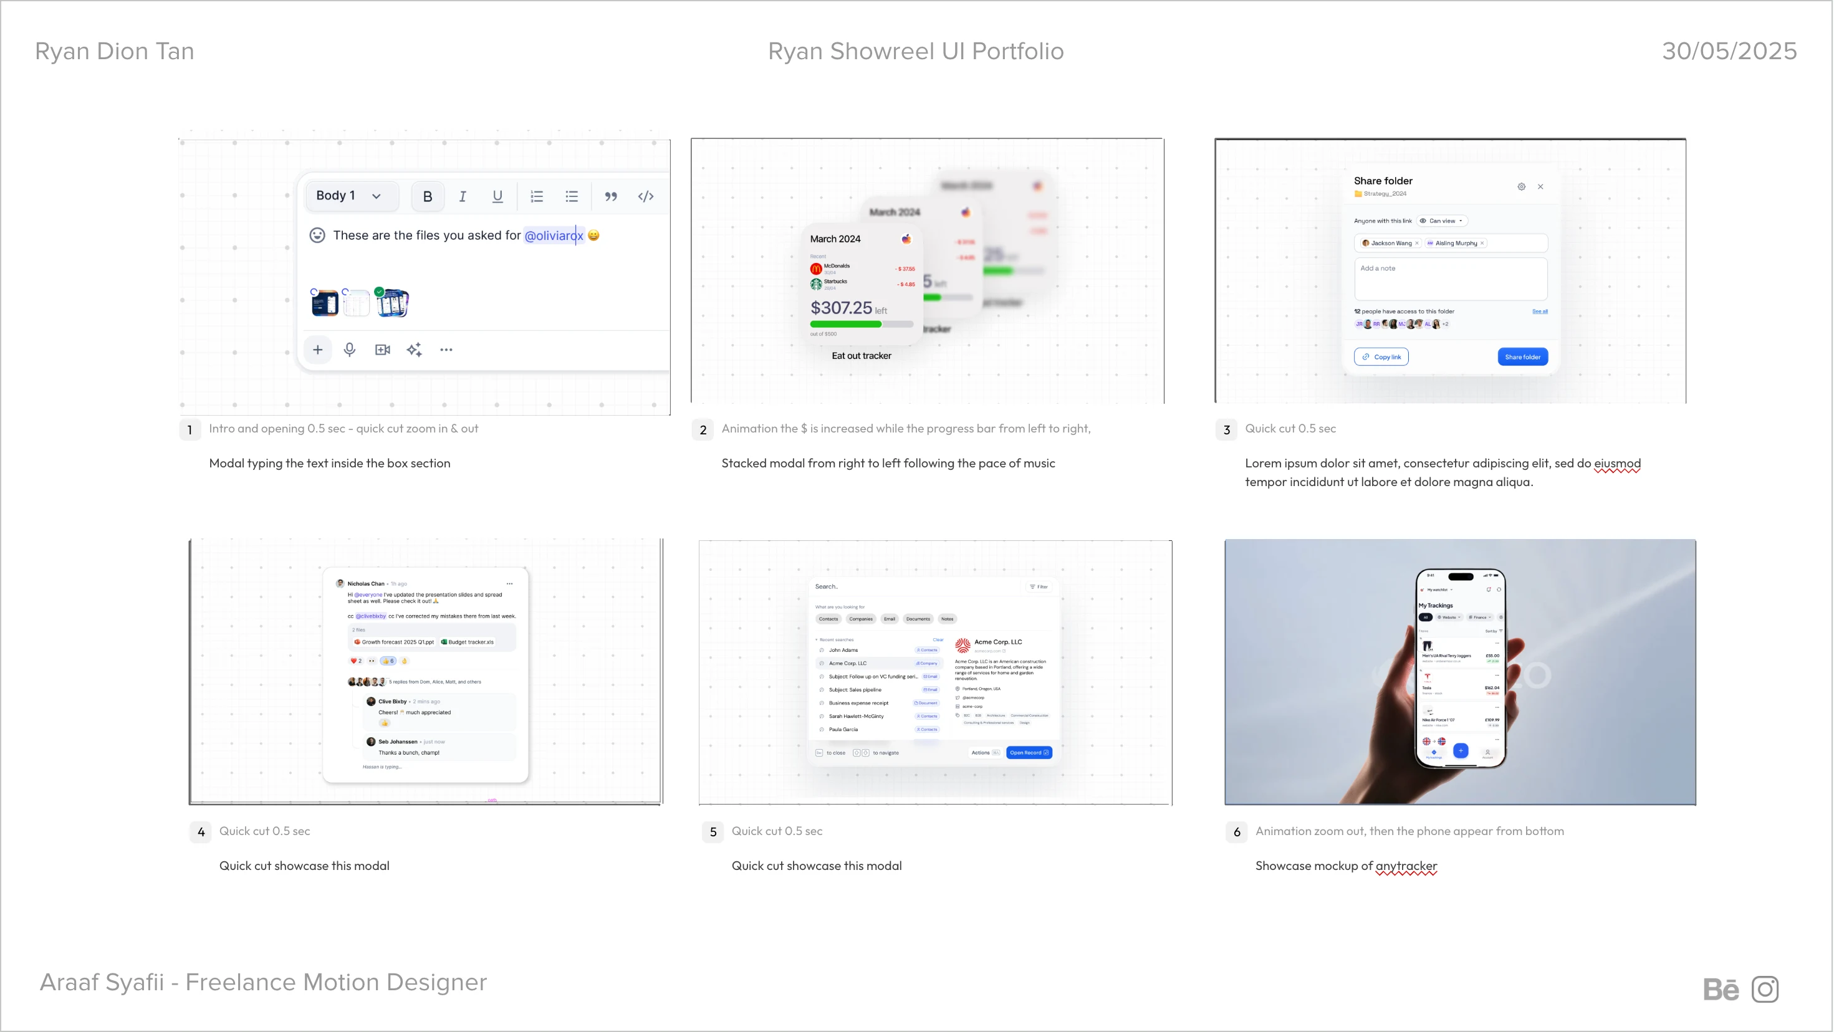Select the numbered list icon in frame 1
Image resolution: width=1834 pixels, height=1032 pixels.
tap(537, 196)
